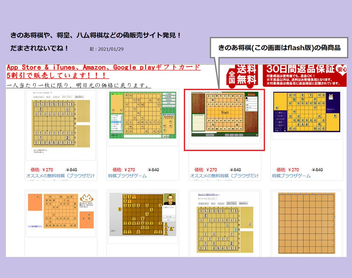Open オススメの無料将棋 link under the plain board thumbnail

click(x=60, y=176)
